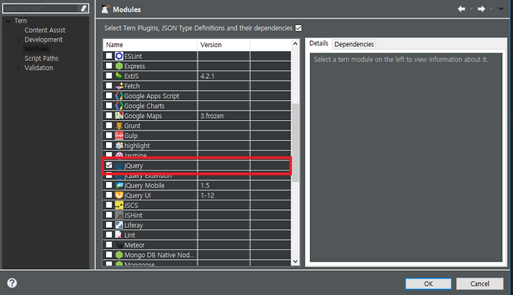The width and height of the screenshot is (513, 295).
Task: Select the Validation tree item
Action: (x=38, y=68)
